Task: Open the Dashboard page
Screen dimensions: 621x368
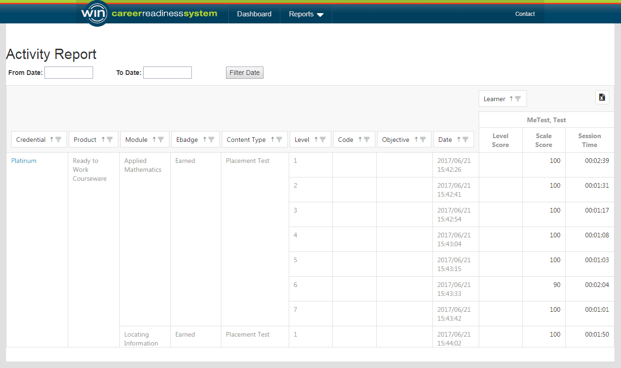Action: pos(254,14)
